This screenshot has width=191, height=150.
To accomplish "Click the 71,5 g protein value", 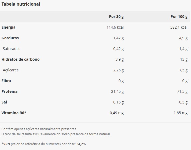I will pos(182,91).
